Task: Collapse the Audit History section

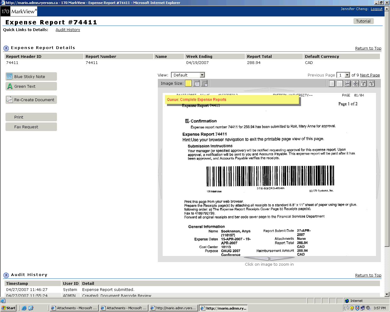Action: 6,275
